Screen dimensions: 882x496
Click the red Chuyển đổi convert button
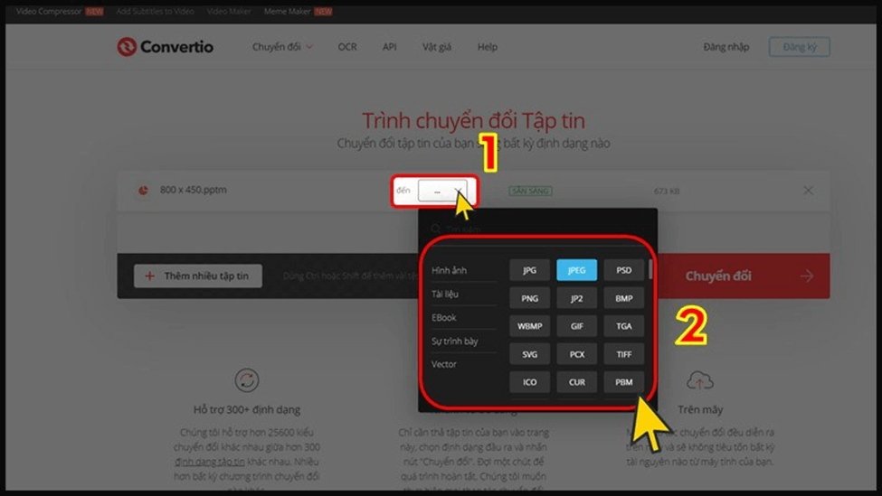(744, 276)
